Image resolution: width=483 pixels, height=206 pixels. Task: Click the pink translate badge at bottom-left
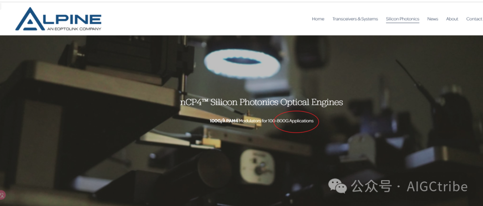[x=2, y=195]
